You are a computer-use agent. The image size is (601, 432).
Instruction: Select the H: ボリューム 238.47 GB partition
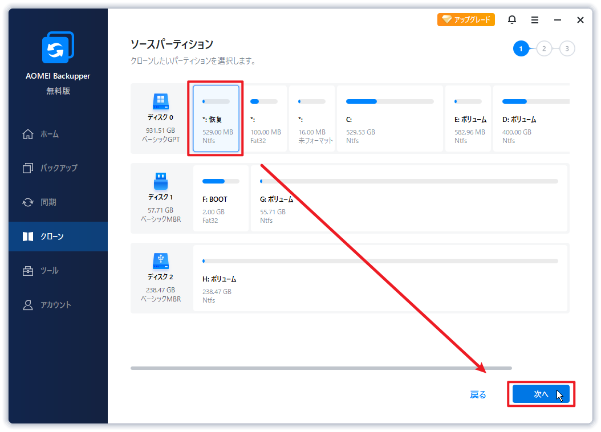380,278
